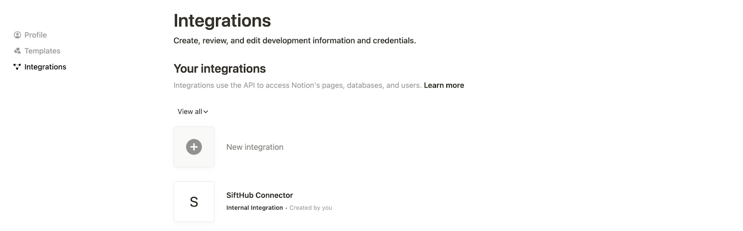Click the main Integrations page title
Image resolution: width=743 pixels, height=231 pixels.
tap(222, 21)
